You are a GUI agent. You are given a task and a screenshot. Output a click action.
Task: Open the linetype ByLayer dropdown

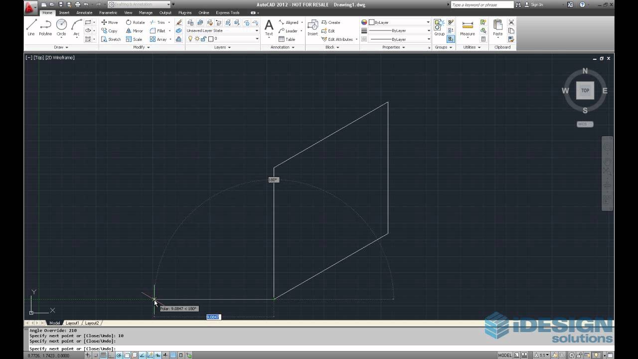click(x=399, y=39)
